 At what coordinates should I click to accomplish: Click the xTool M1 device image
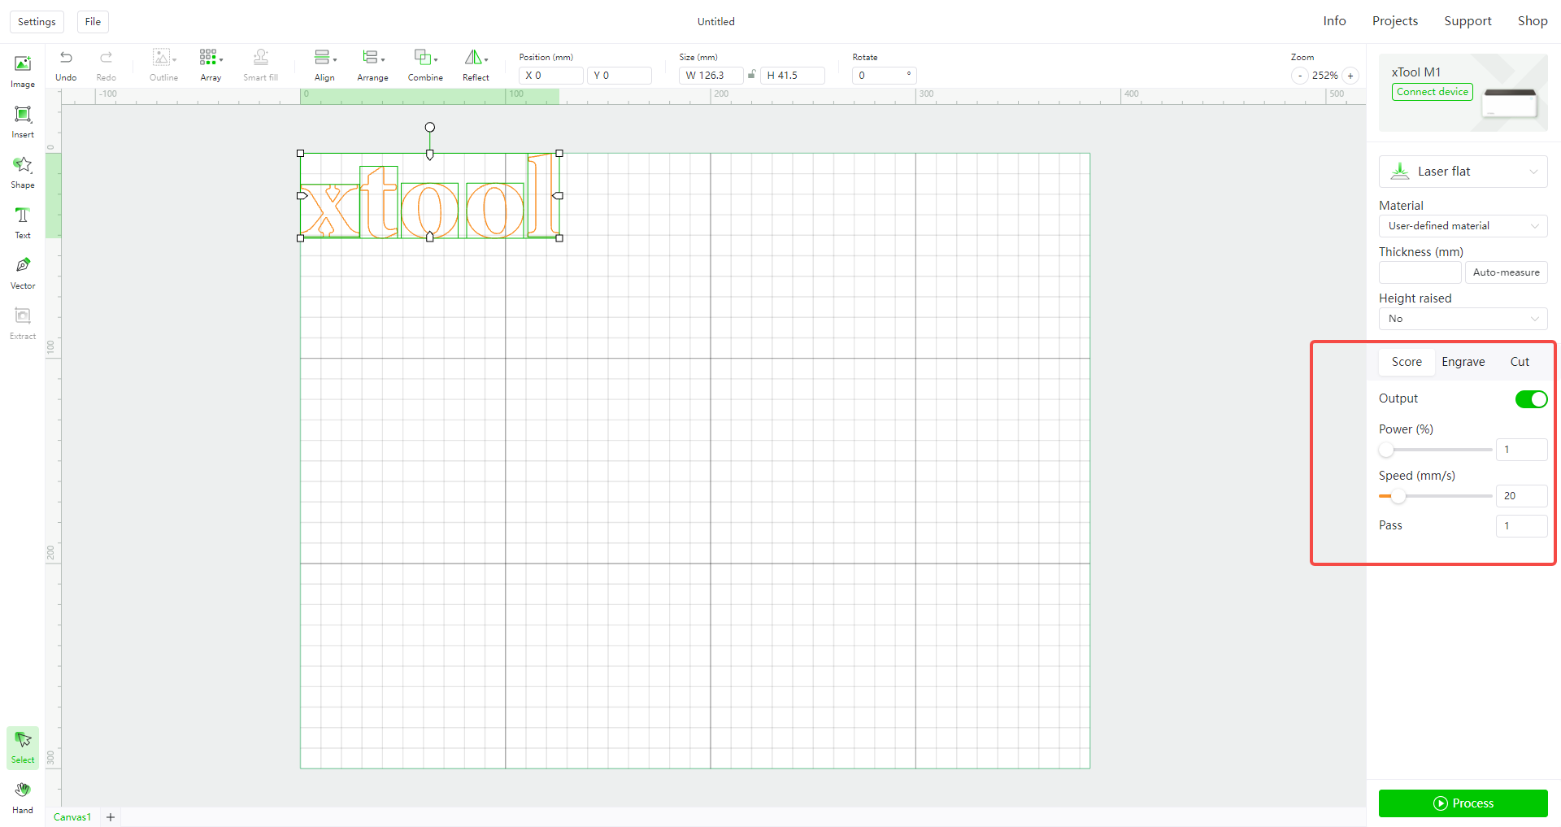point(1509,104)
